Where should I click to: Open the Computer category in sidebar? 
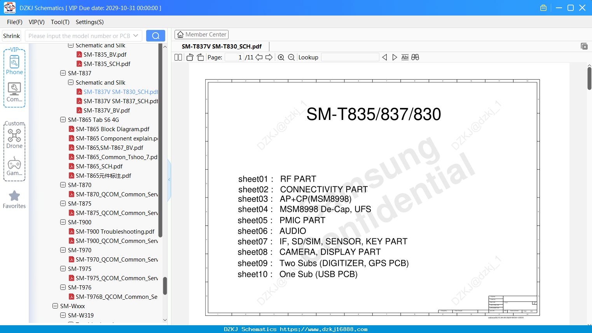[14, 92]
